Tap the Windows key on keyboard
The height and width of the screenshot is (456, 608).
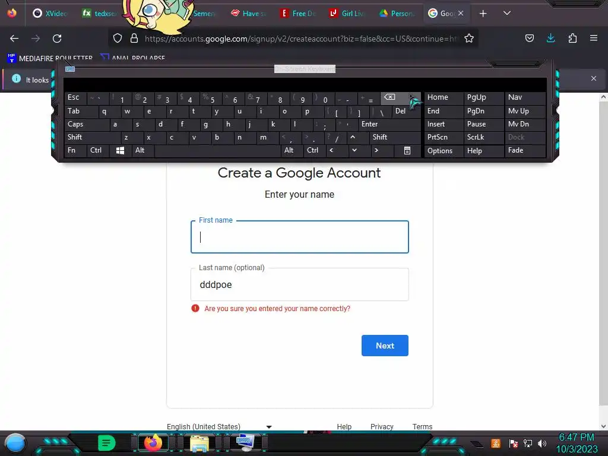(x=120, y=150)
